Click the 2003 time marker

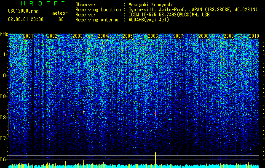pos(78,36)
